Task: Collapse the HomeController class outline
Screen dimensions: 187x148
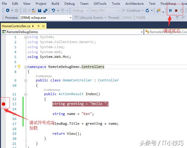Action: tap(26, 80)
